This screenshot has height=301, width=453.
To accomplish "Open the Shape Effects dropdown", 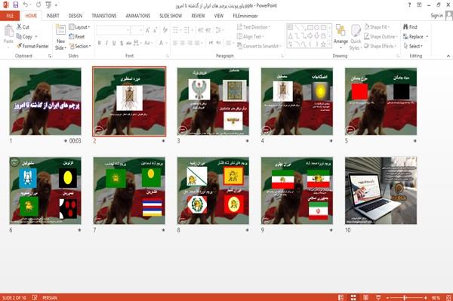I will coord(381,46).
